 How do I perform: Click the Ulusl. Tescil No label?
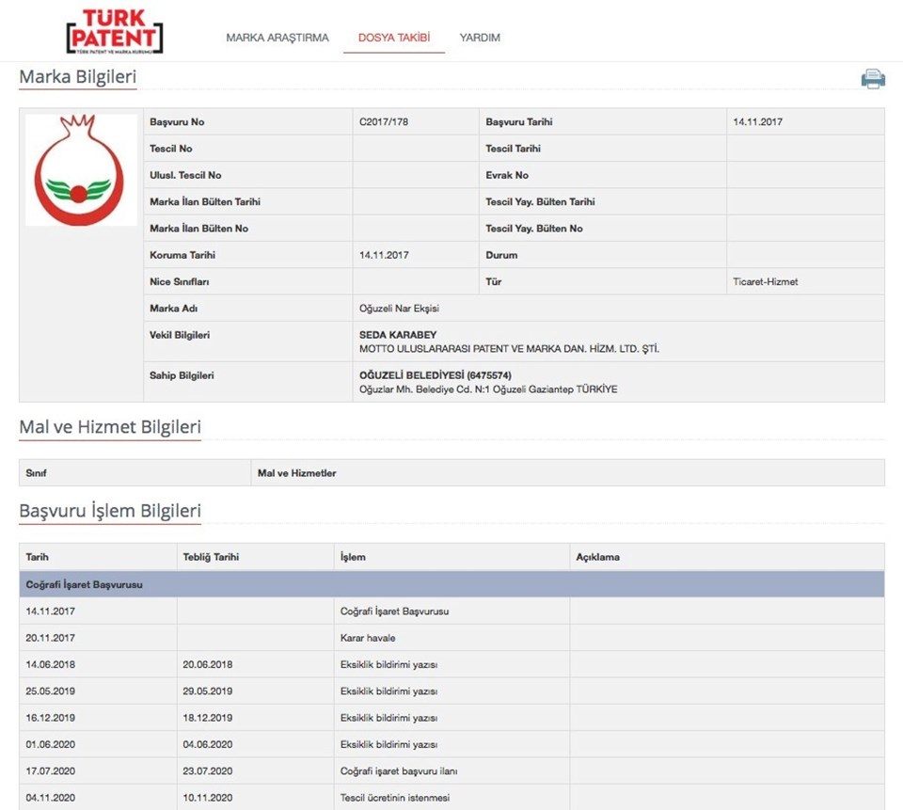pyautogui.click(x=185, y=175)
